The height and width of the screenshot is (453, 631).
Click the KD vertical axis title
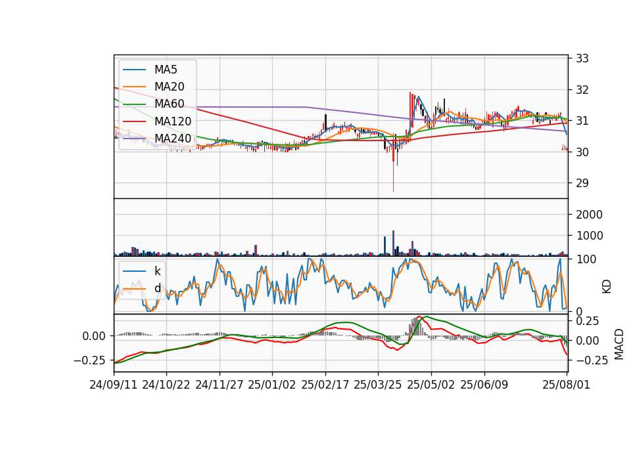pos(607,287)
